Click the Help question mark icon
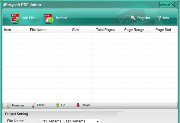180x123 pixels. pyautogui.click(x=160, y=18)
